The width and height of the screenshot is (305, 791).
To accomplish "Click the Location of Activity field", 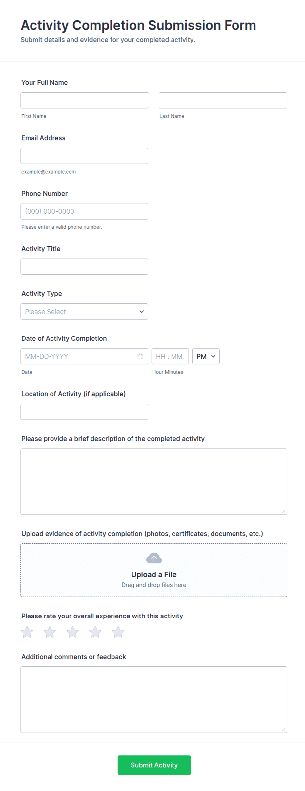I will click(x=84, y=412).
